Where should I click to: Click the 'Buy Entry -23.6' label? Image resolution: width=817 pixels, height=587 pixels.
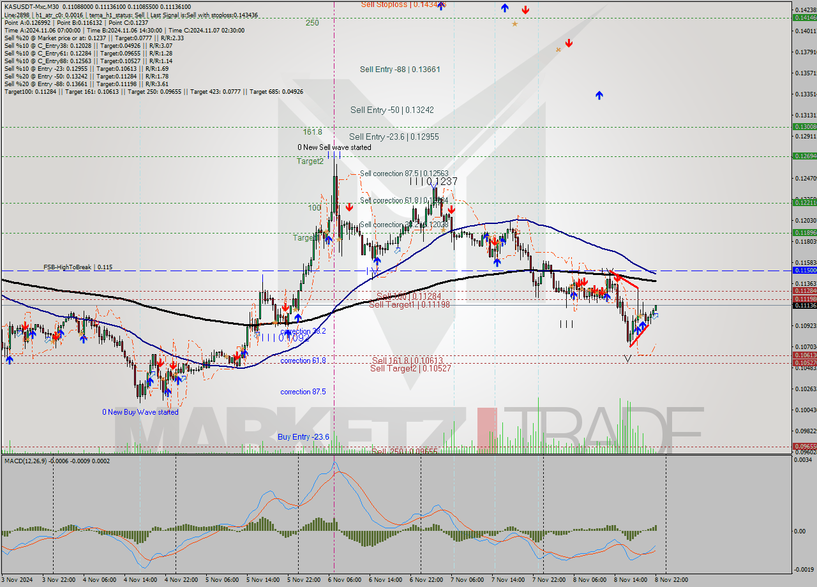tap(303, 437)
